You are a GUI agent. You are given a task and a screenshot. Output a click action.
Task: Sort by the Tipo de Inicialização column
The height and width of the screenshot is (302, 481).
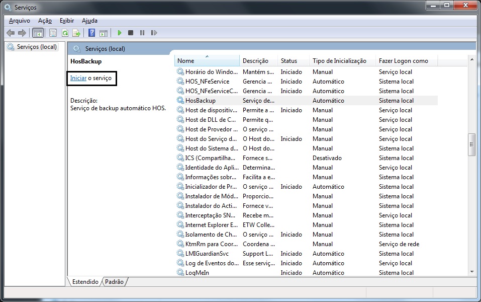pyautogui.click(x=339, y=61)
